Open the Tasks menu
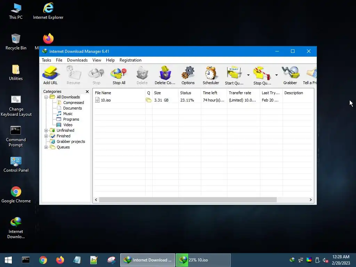The image size is (356, 267). tap(46, 60)
